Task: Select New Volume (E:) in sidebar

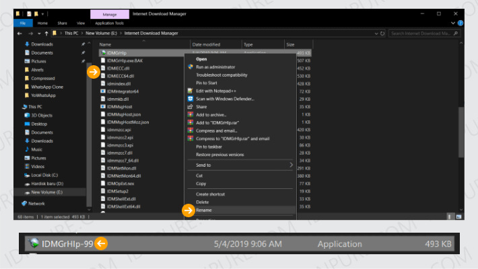Action: [46, 192]
